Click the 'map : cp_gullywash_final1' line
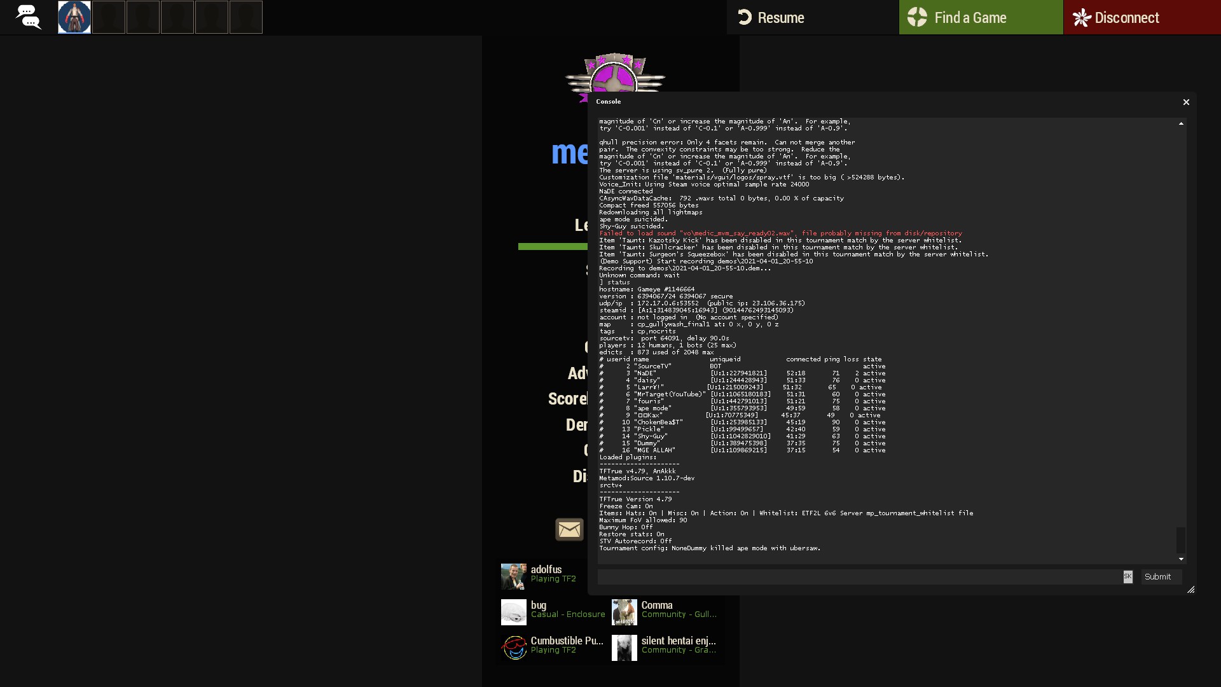 pos(689,324)
